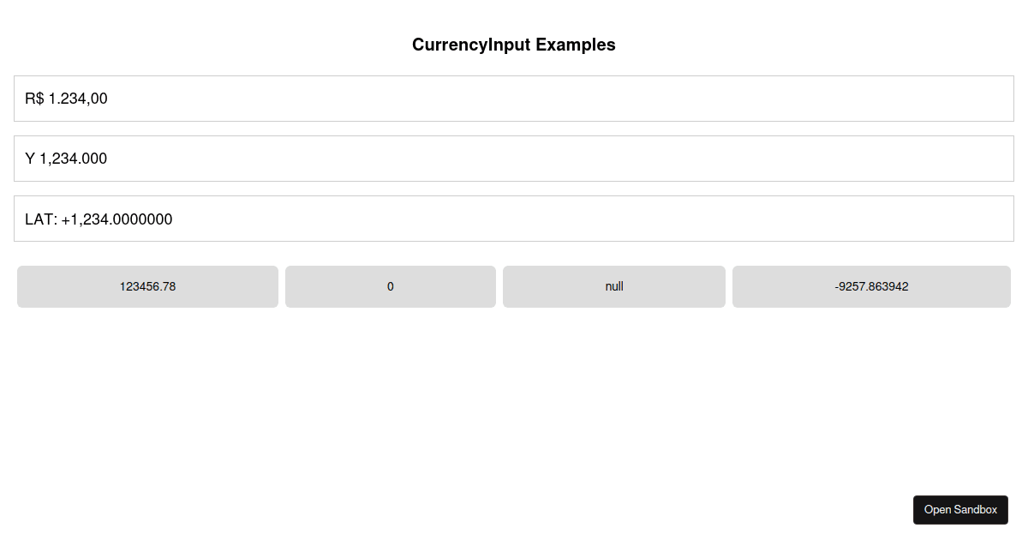This screenshot has height=540, width=1028.
Task: Clear the inputs using the null button
Action: click(x=614, y=286)
